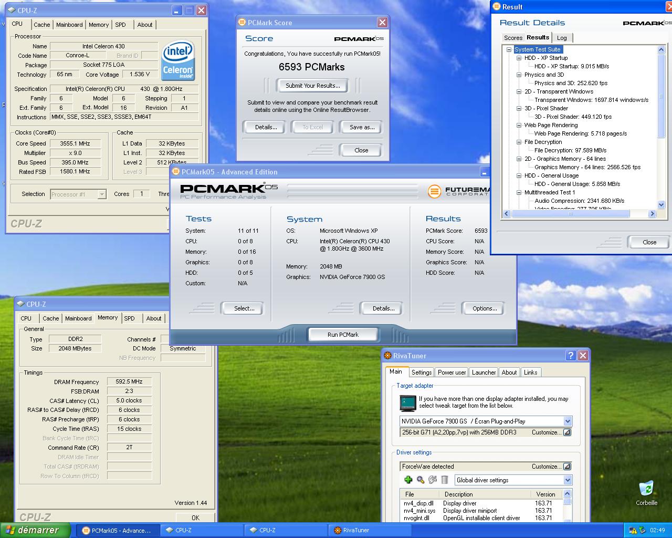The height and width of the screenshot is (538, 672).
Task: Open the Processor #1 selection dropdown
Action: [102, 194]
